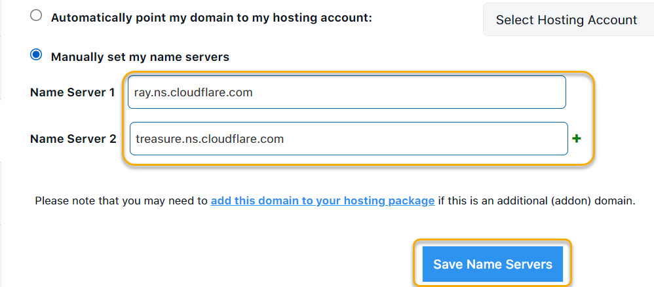
Task: Click the "Please note that you may need to" text
Action: click(x=121, y=201)
